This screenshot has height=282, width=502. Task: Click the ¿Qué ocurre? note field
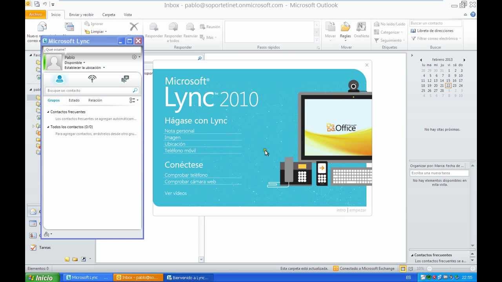pyautogui.click(x=92, y=50)
